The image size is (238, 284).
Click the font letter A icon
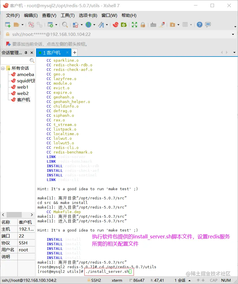tap(101, 25)
